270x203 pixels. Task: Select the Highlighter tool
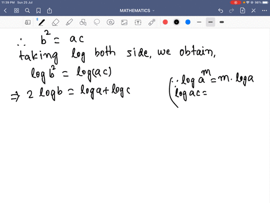pos(69,23)
